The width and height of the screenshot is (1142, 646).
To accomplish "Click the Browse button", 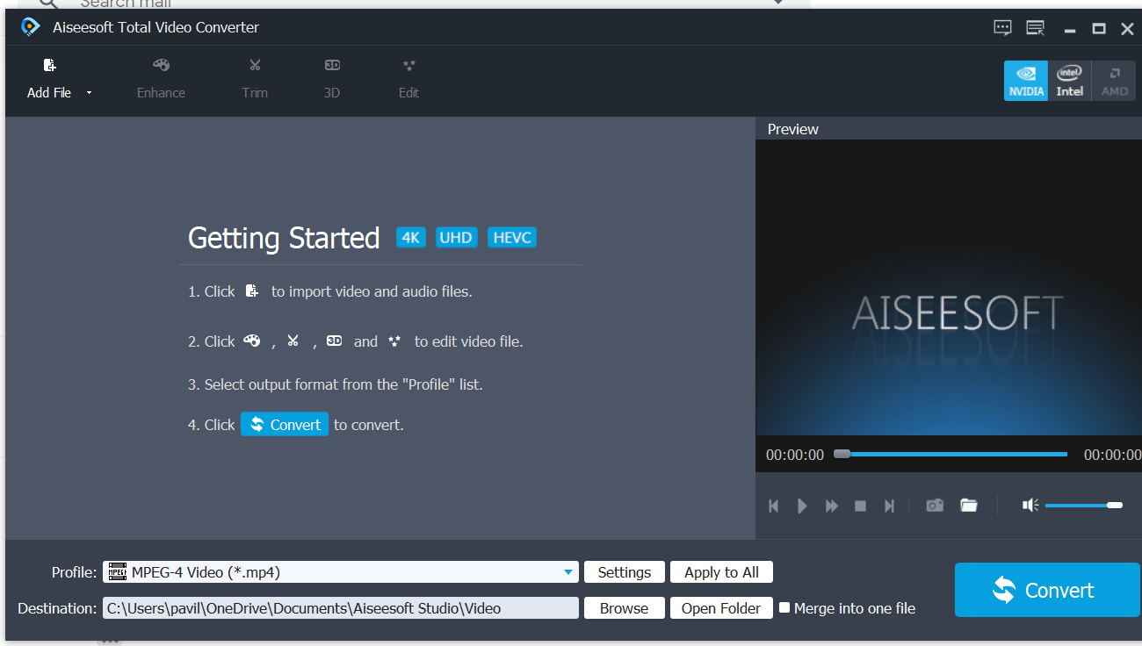I will (x=625, y=608).
